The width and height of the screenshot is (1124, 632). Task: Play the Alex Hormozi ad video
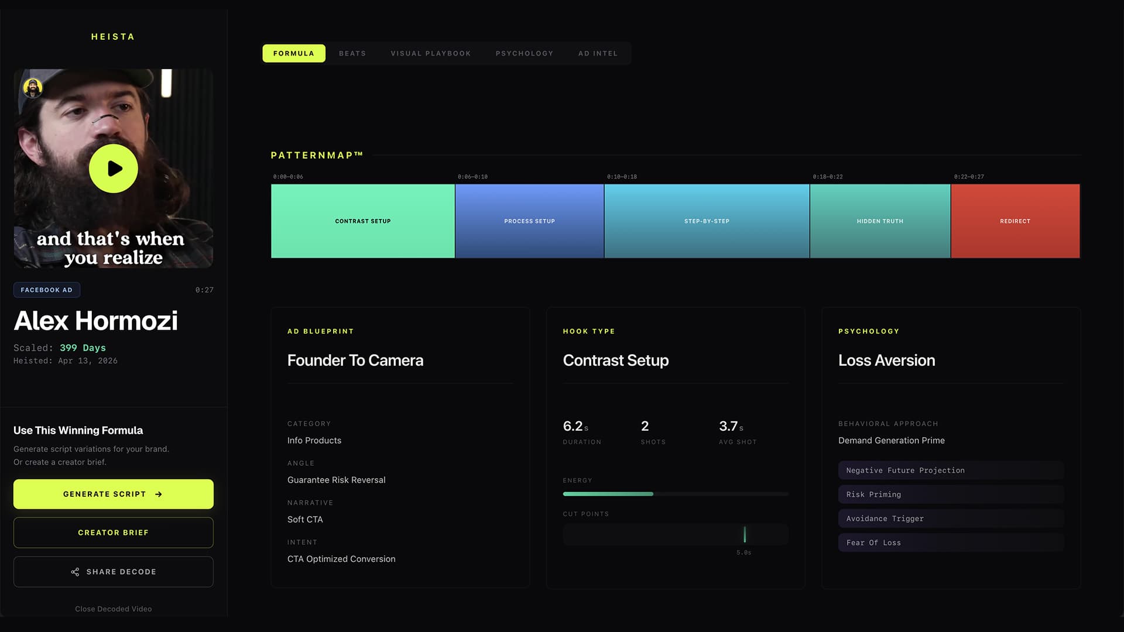coord(114,169)
